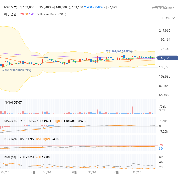Select the 5-day moving average legend
This screenshot has height=182, width=178.
pyautogui.click(x=18, y=14)
